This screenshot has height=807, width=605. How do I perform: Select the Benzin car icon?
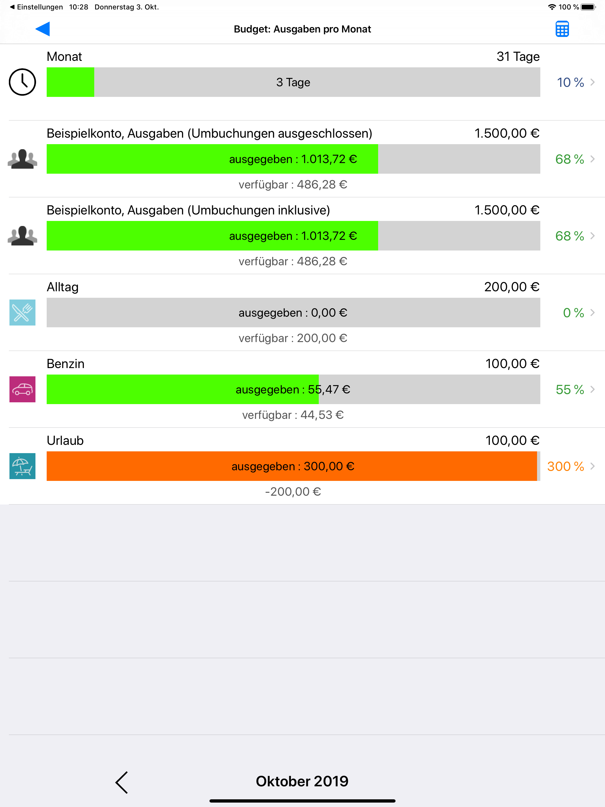(22, 389)
